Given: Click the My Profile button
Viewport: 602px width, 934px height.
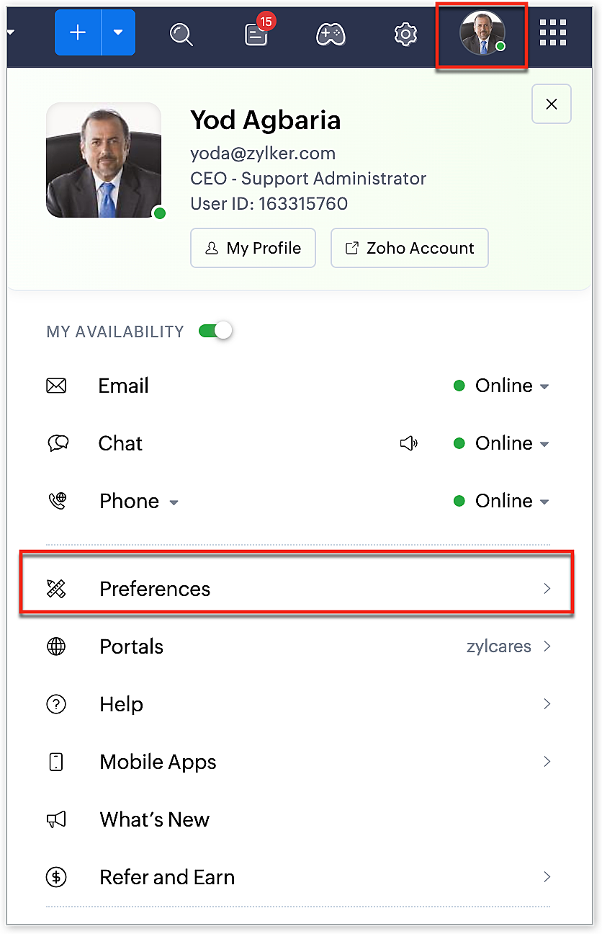Looking at the screenshot, I should 253,248.
